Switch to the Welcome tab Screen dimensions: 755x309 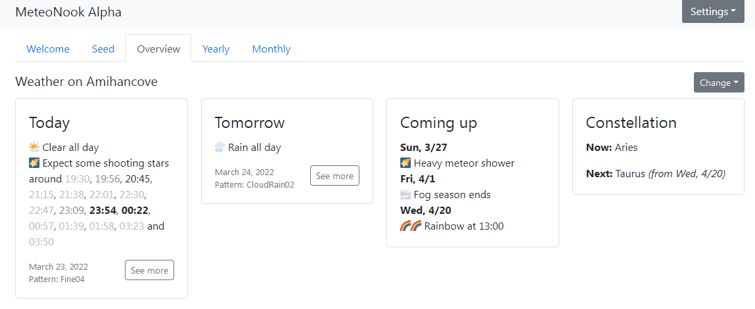(x=48, y=49)
